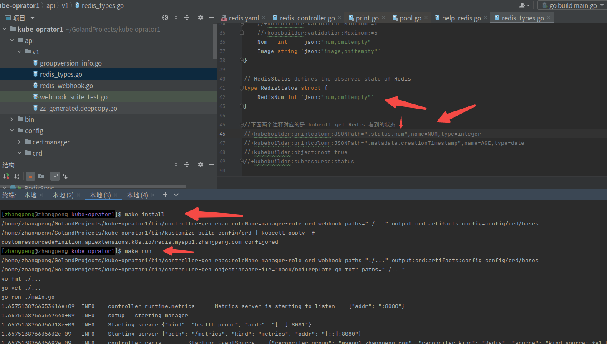Close the help_redis.go tab
Viewport: 607px width, 344px height.
[486, 18]
